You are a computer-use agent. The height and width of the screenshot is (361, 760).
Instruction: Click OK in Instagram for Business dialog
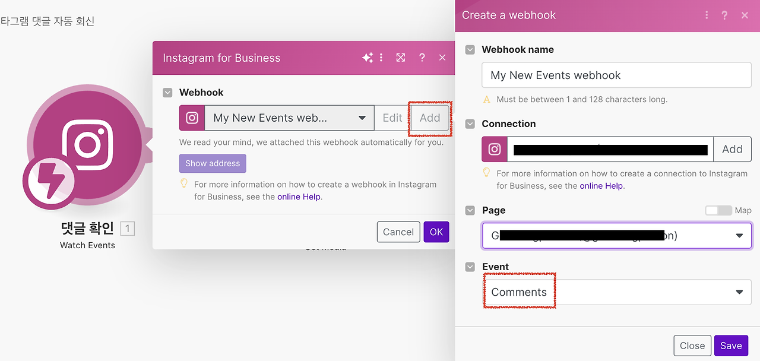pos(436,232)
